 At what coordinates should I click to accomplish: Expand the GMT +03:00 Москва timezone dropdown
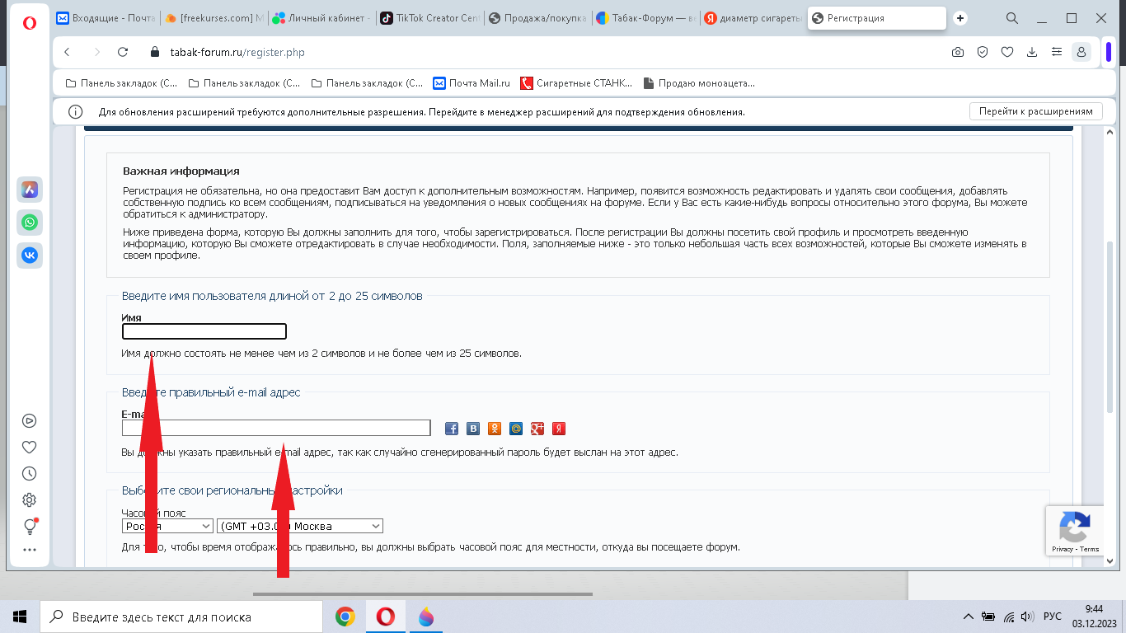click(x=300, y=526)
